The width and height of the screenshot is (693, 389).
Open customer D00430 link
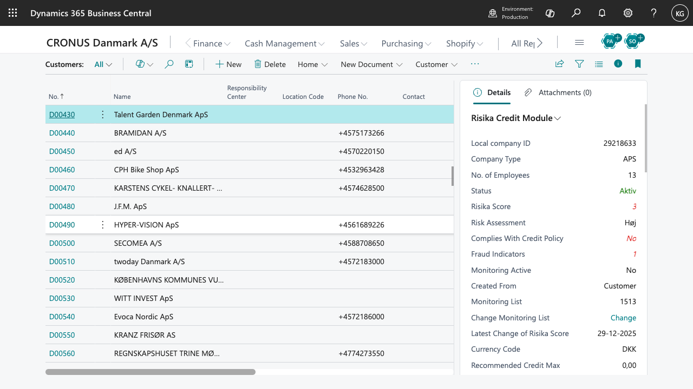click(x=62, y=115)
